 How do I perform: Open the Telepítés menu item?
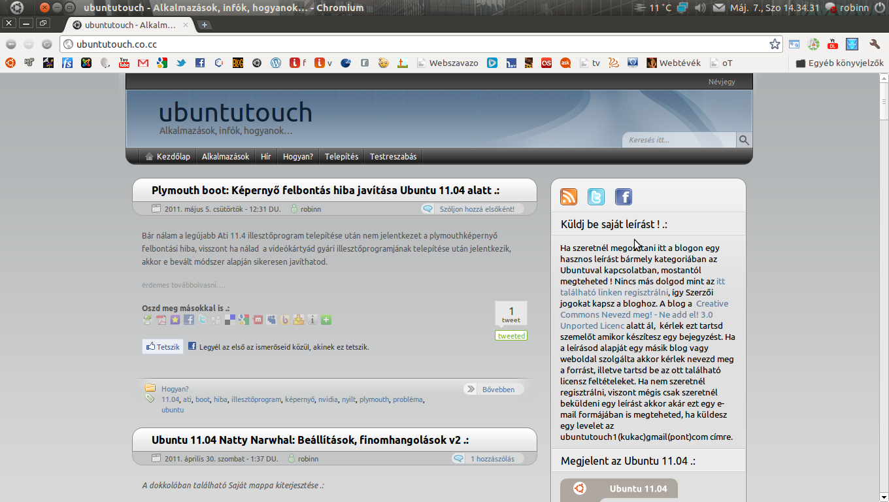tap(342, 156)
